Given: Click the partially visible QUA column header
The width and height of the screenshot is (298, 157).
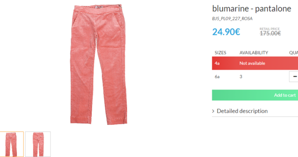Looking at the screenshot, I should (x=294, y=53).
